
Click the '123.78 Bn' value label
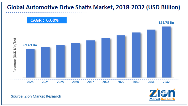(166, 23)
